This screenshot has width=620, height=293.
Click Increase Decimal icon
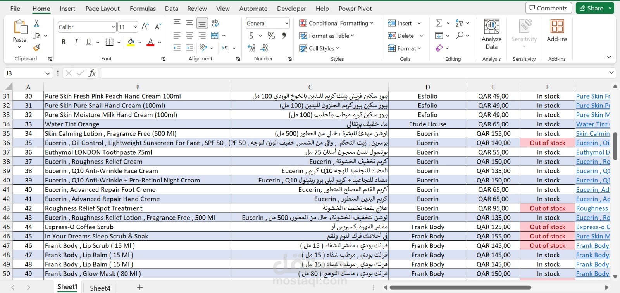coord(251,48)
